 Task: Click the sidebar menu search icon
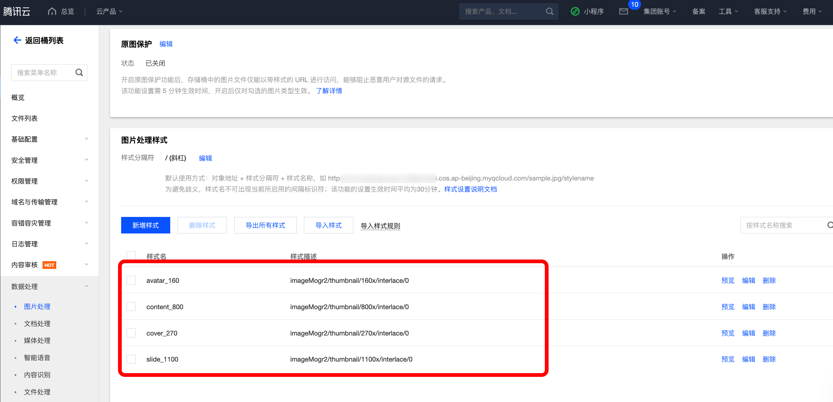[x=79, y=72]
